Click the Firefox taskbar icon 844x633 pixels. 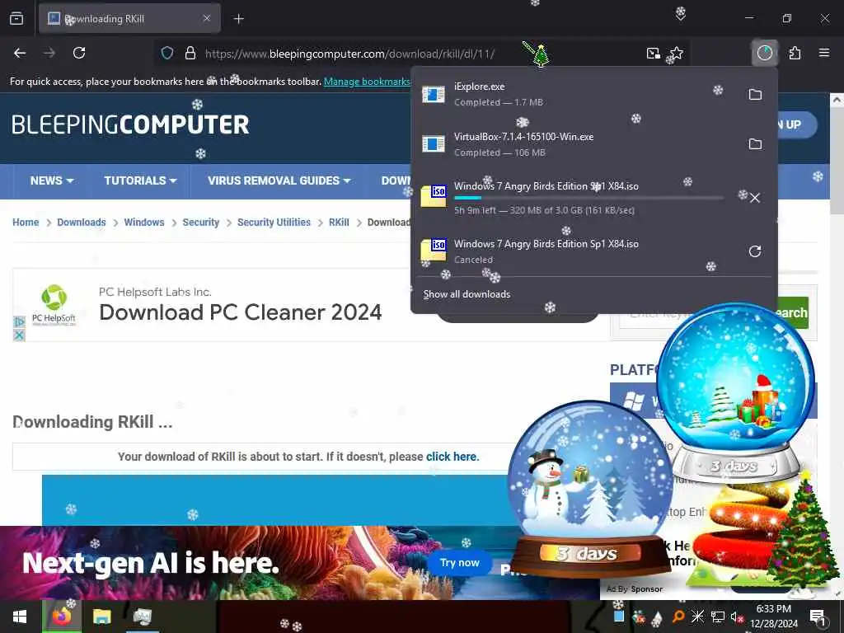coord(61,617)
